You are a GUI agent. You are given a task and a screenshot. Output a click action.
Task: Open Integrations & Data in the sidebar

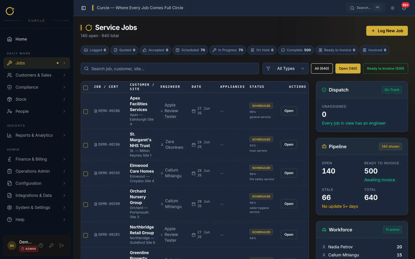click(37, 195)
